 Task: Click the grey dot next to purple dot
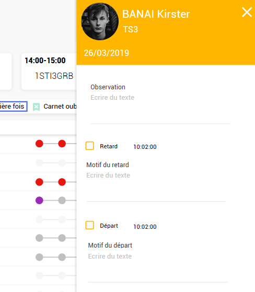[x=62, y=201]
